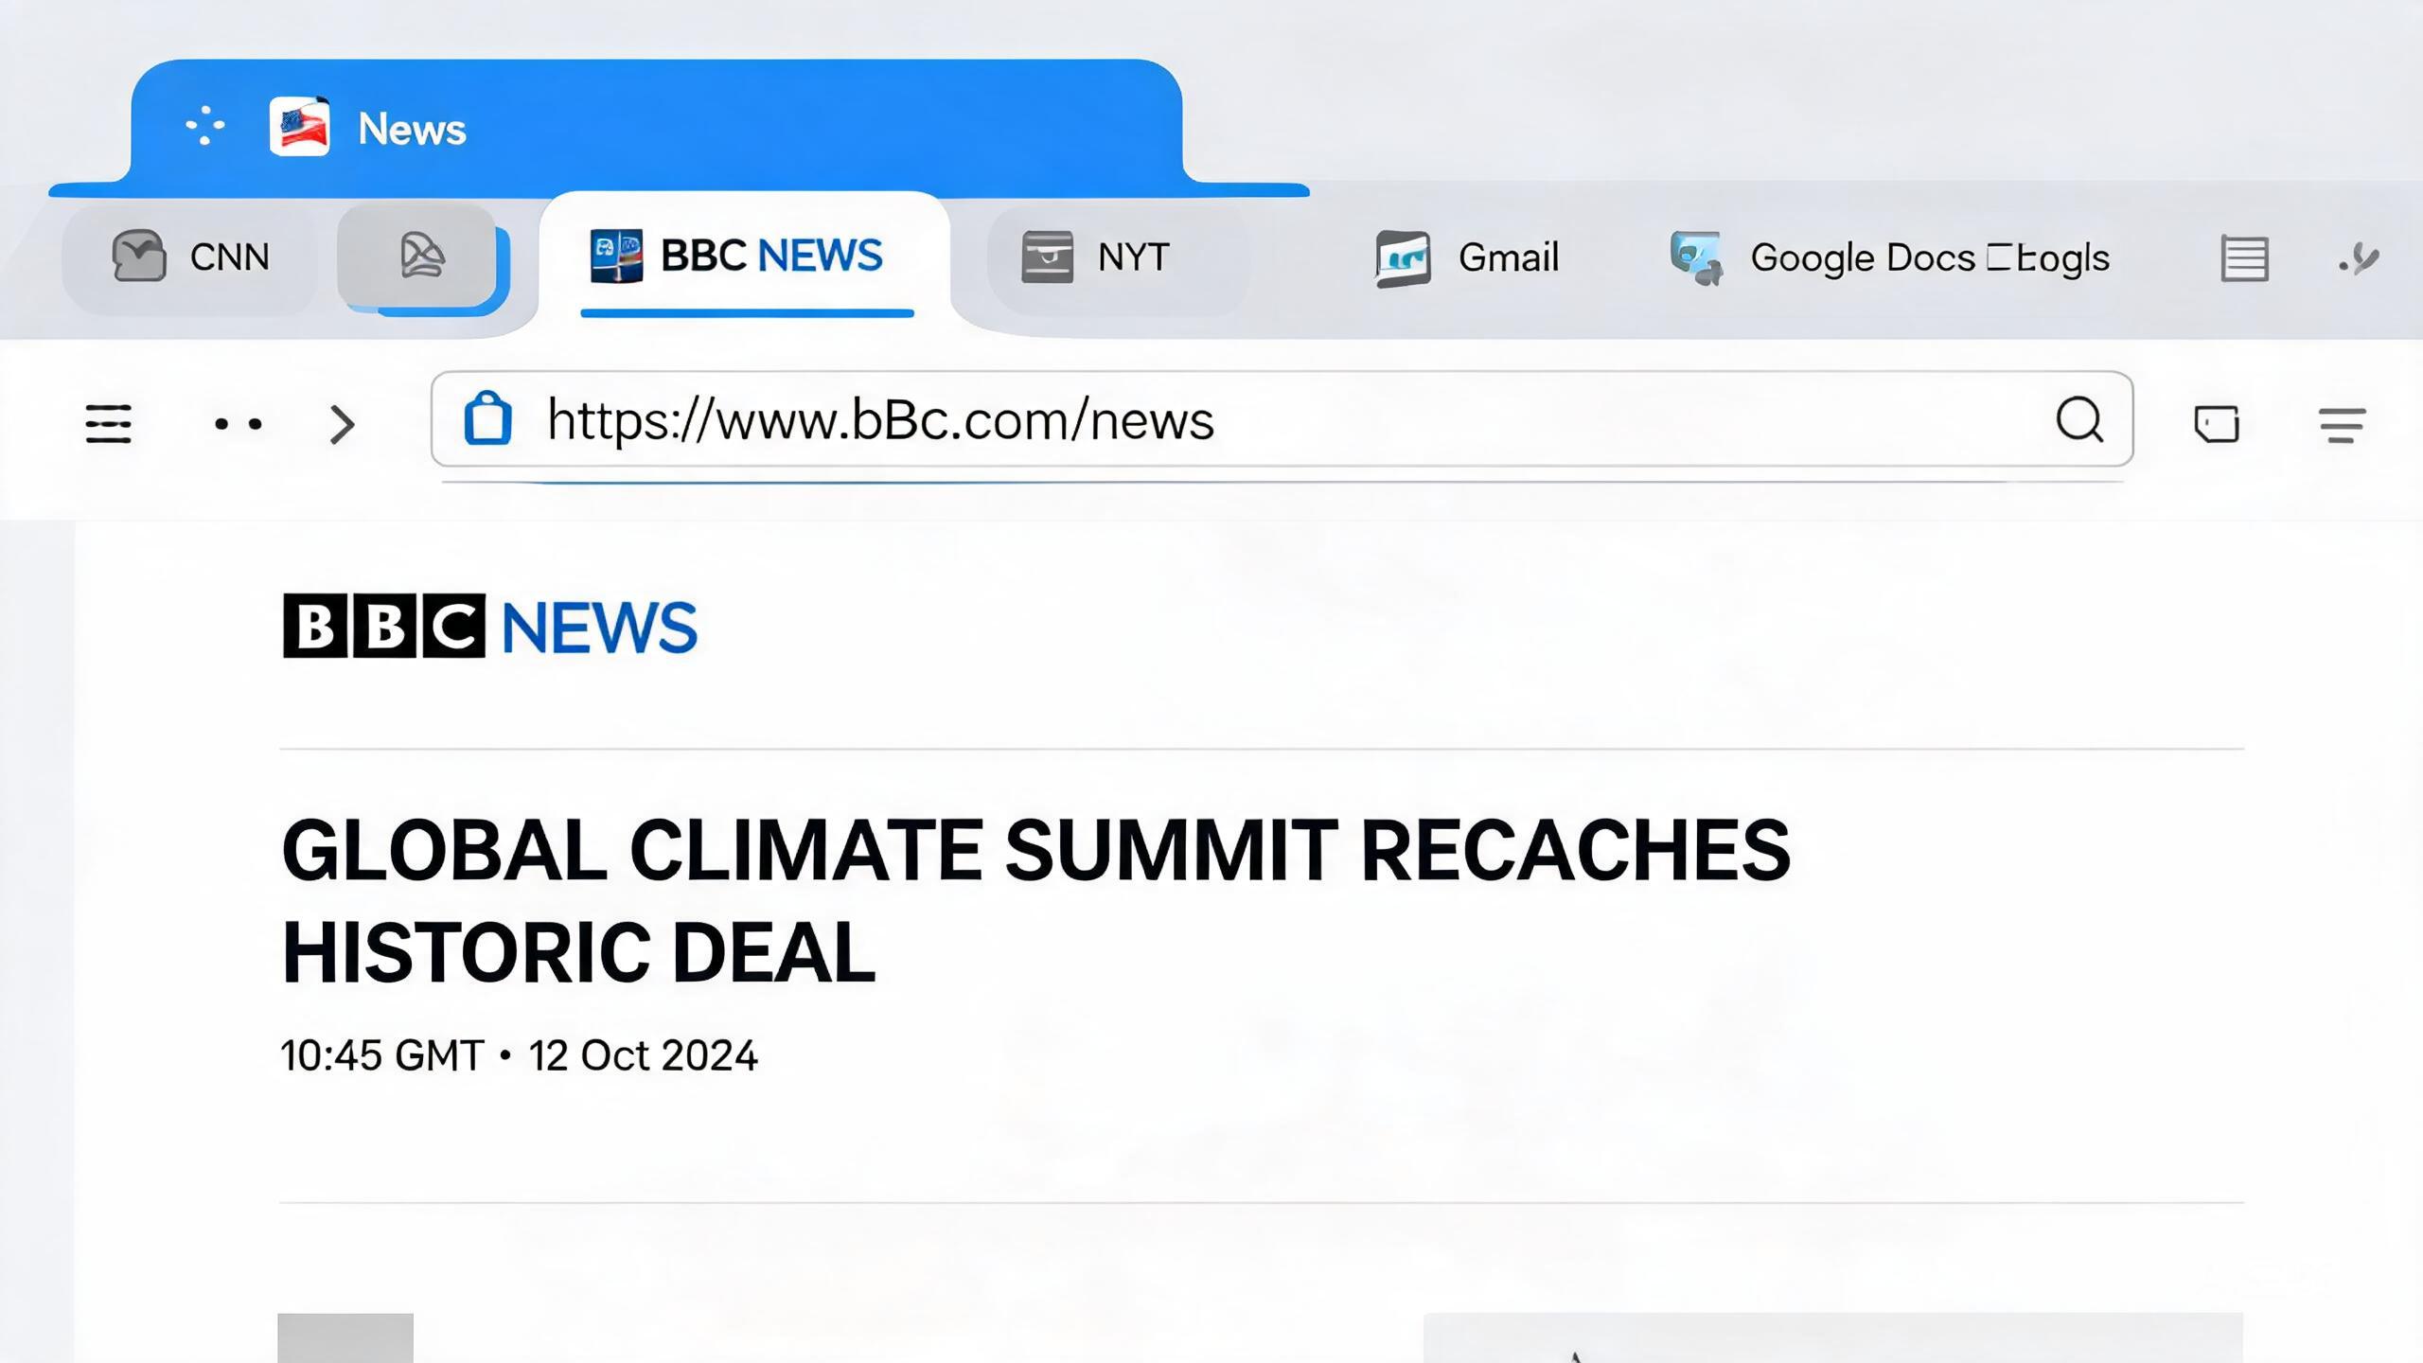Click the address bar URL field
The image size is (2423, 1363).
(x=1282, y=419)
